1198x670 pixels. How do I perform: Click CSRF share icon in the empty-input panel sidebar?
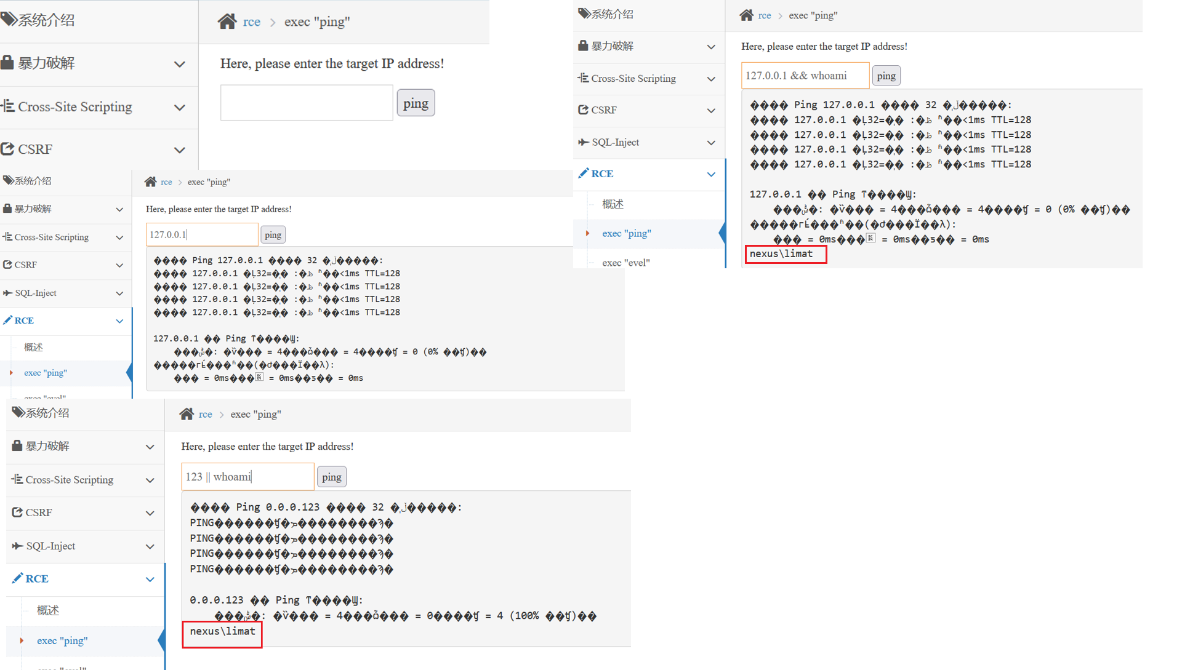tap(7, 149)
